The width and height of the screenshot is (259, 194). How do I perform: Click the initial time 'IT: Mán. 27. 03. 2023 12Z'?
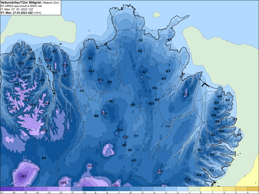coord(17,9)
